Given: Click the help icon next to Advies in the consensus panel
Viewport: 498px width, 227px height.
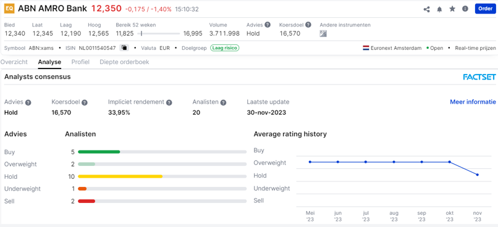Looking at the screenshot, I should tap(28, 102).
